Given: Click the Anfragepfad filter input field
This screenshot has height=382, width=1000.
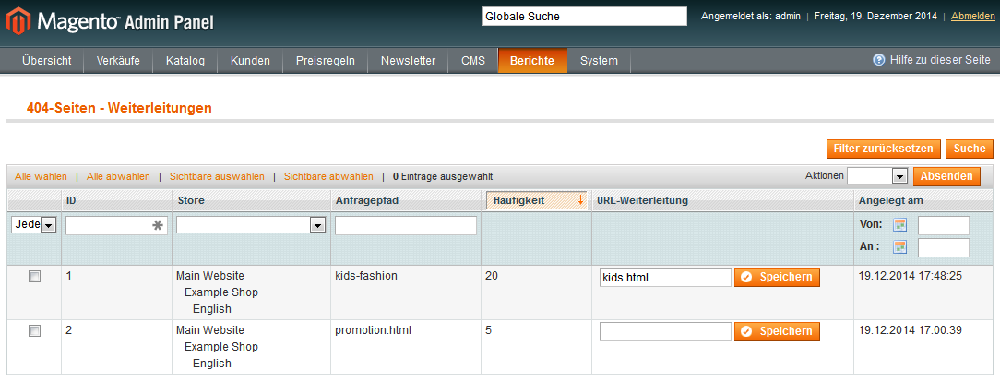Looking at the screenshot, I should [x=406, y=225].
